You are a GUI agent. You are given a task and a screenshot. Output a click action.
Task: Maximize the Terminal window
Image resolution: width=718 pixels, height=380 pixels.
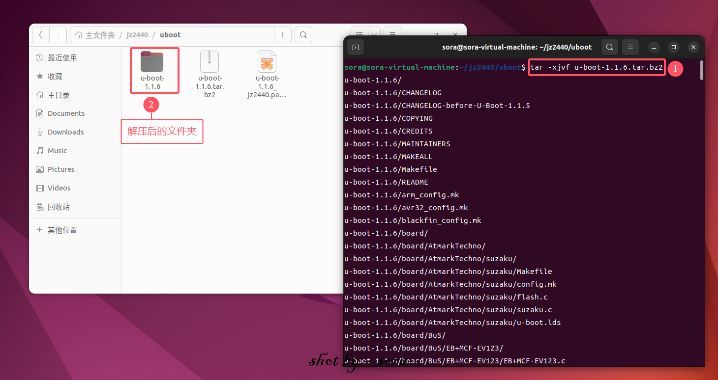coord(674,47)
